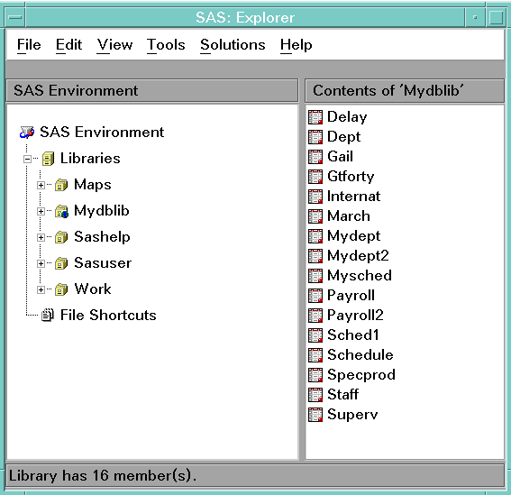Click the Payroll2 table icon
511x495 pixels.
(x=315, y=316)
